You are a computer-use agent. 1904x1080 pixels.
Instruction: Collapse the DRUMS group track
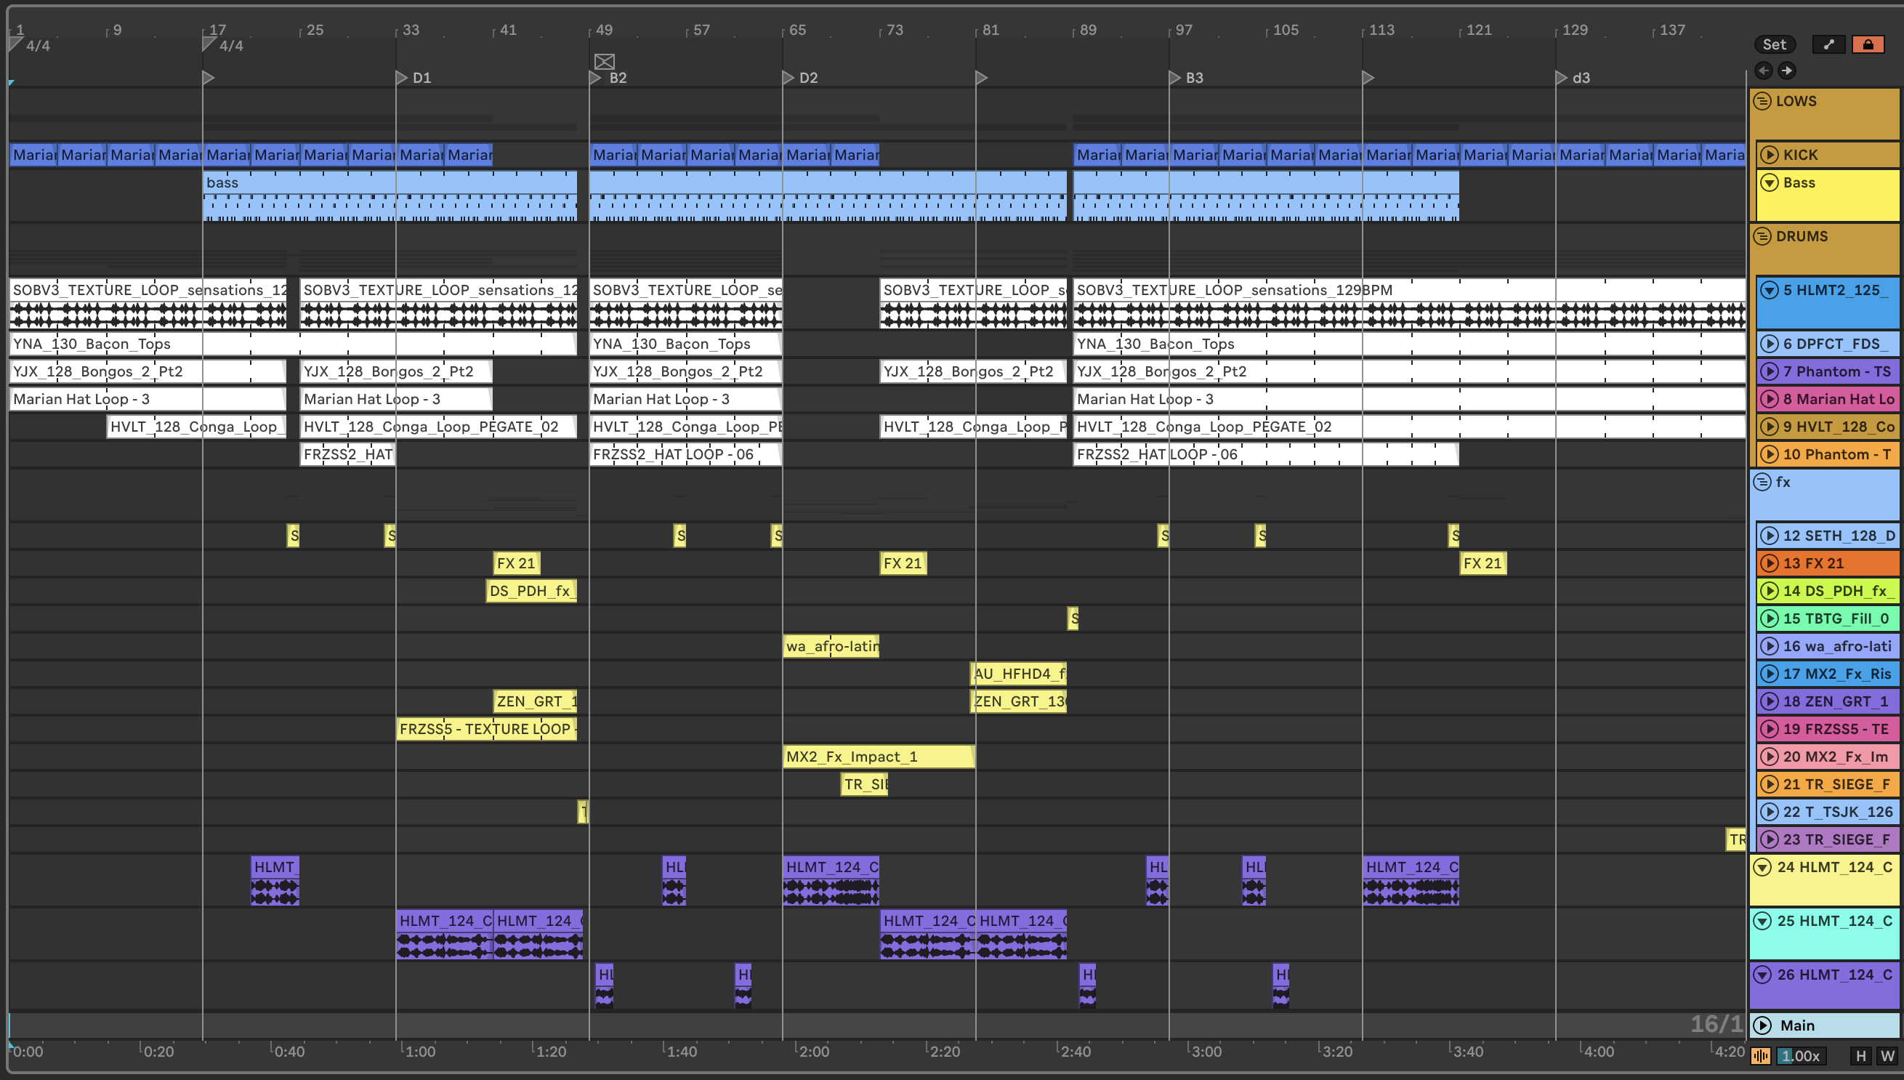pyautogui.click(x=1762, y=236)
